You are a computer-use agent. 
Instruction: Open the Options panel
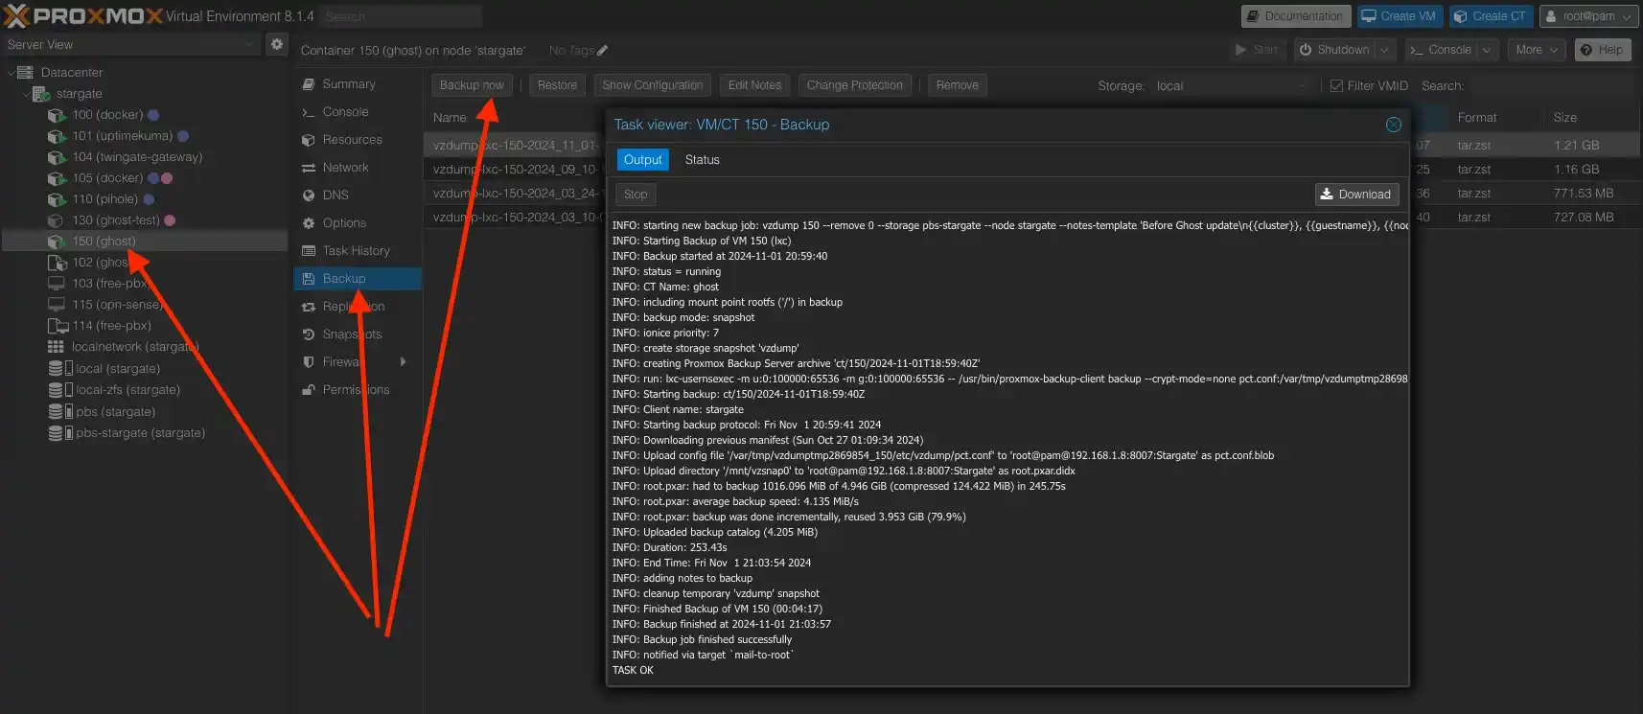coord(357,223)
